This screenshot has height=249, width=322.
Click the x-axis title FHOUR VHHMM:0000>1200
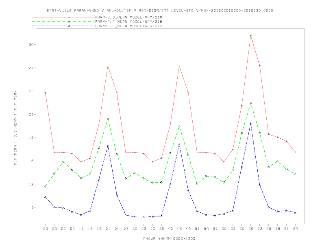pyautogui.click(x=169, y=238)
